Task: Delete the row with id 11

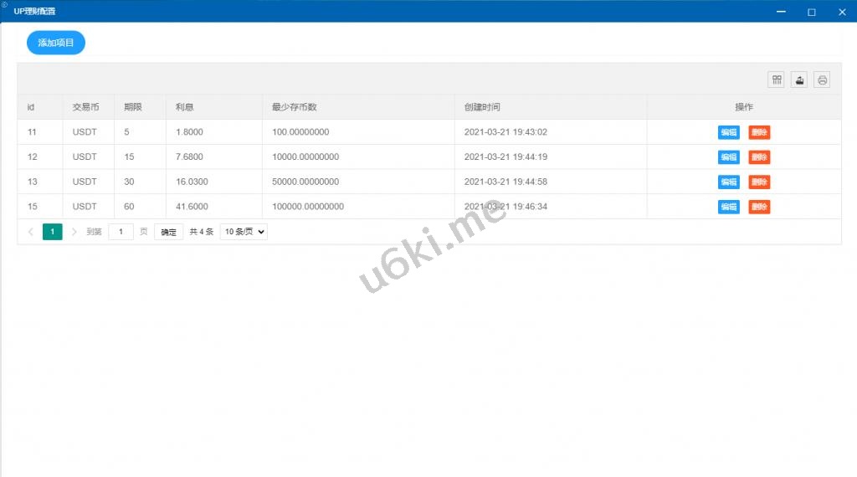Action: pyautogui.click(x=759, y=132)
